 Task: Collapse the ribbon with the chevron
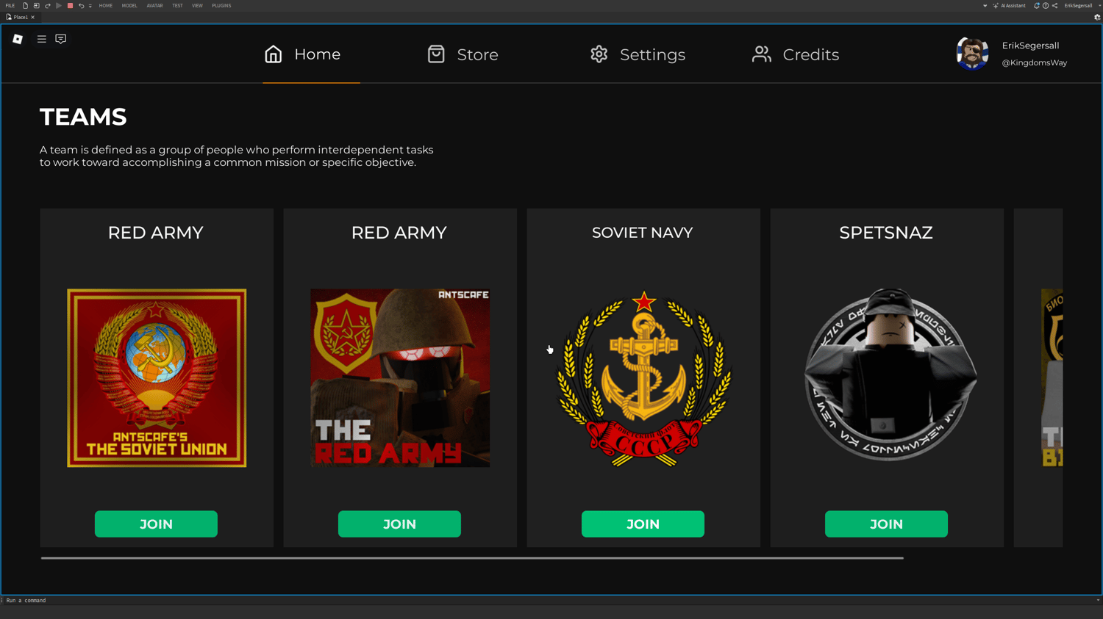(x=985, y=6)
